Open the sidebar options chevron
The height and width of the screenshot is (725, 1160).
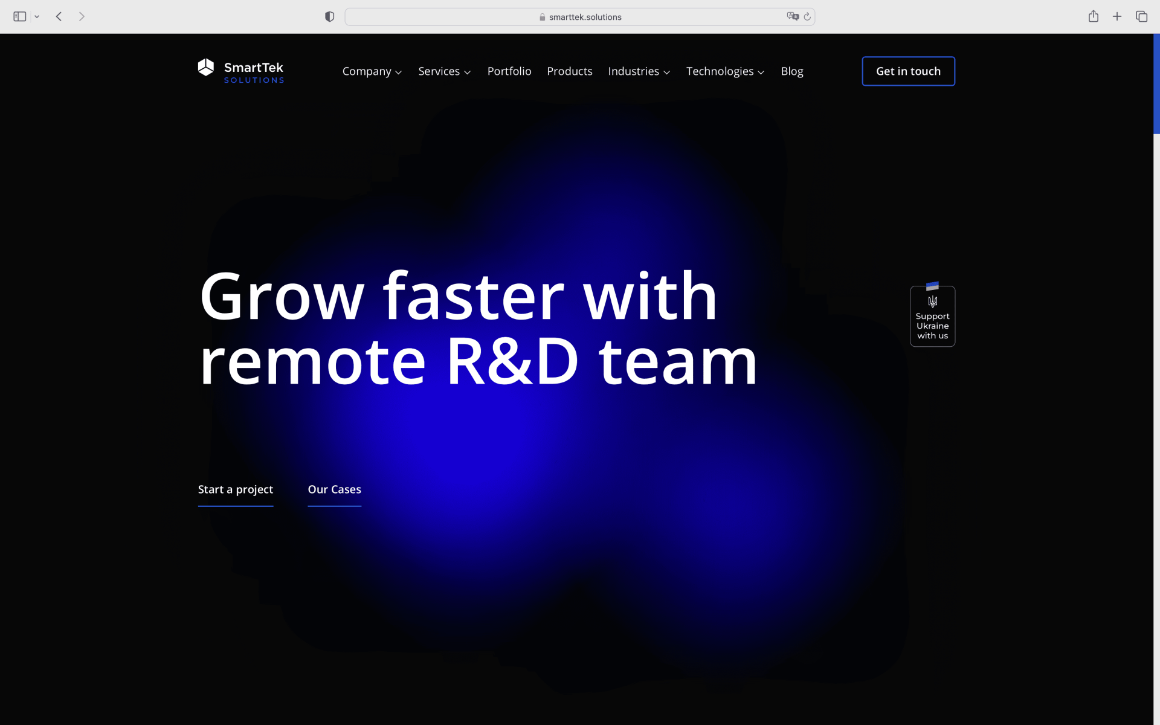37,16
